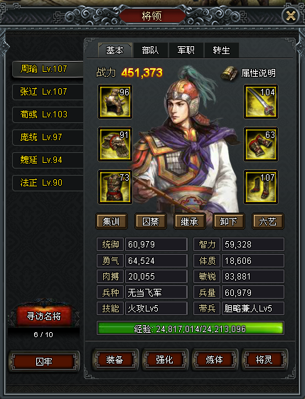305x399 pixels.
Task: Open the 六艺 button
Action: [267, 221]
